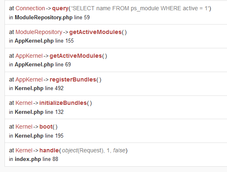Image resolution: width=227 pixels, height=172 pixels.
Task: Click the query method name
Action: [x=60, y=9]
